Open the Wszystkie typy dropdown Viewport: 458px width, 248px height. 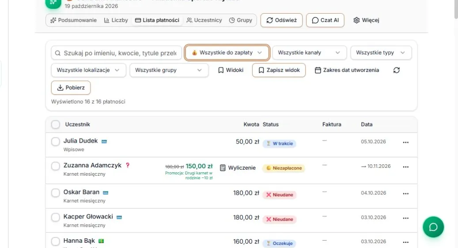coord(381,52)
